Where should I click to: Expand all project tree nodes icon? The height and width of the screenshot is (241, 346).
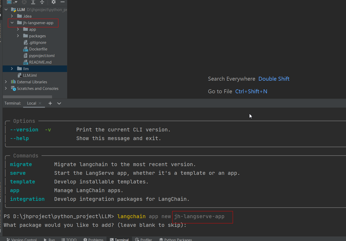pyautogui.click(x=33, y=2)
